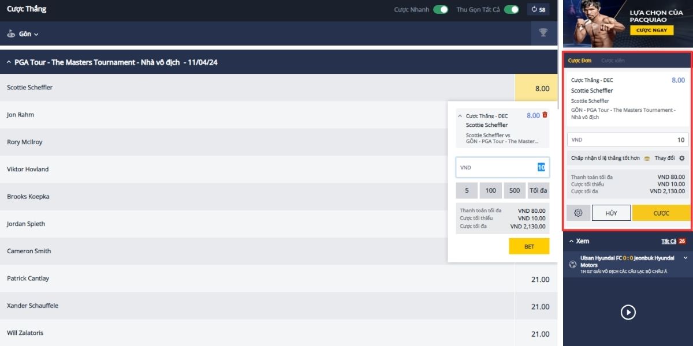Toggle the Thu Gọn Tất Cả switch
The height and width of the screenshot is (346, 693).
511,10
